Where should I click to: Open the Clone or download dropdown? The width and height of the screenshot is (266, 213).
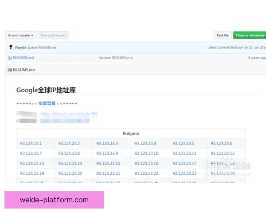coord(250,35)
